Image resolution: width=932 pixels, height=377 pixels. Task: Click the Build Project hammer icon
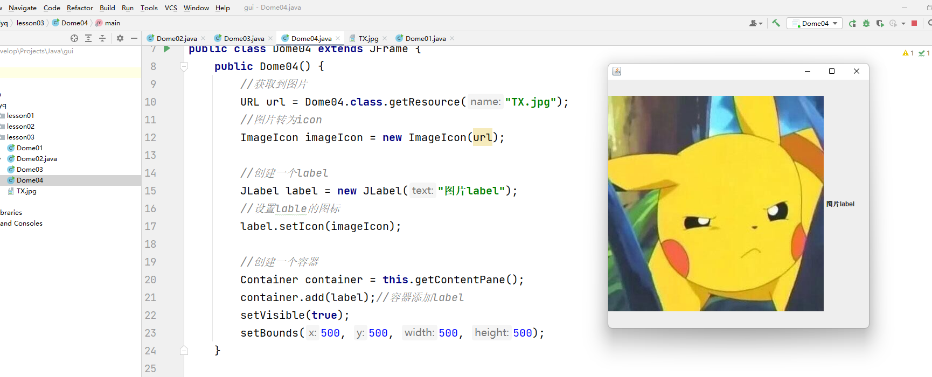click(776, 23)
